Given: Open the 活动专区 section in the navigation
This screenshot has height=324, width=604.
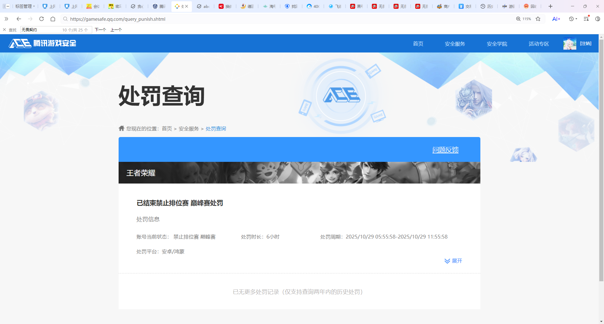Looking at the screenshot, I should [539, 44].
